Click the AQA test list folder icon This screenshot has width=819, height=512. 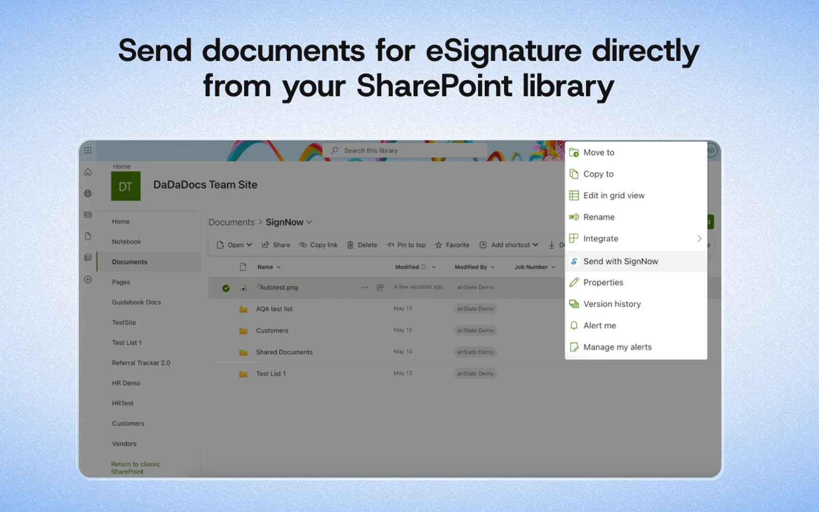[x=244, y=309]
